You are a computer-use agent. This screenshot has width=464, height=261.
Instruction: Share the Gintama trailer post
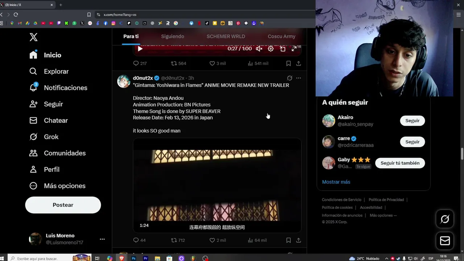(x=299, y=240)
